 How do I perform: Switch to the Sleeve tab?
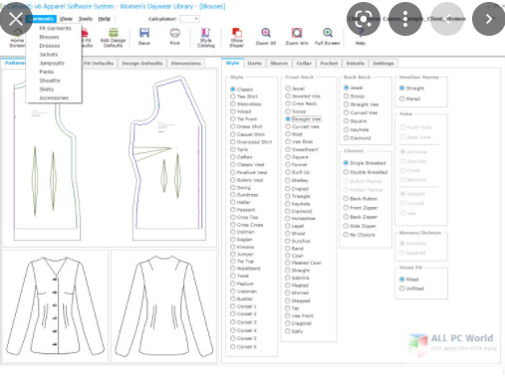279,63
